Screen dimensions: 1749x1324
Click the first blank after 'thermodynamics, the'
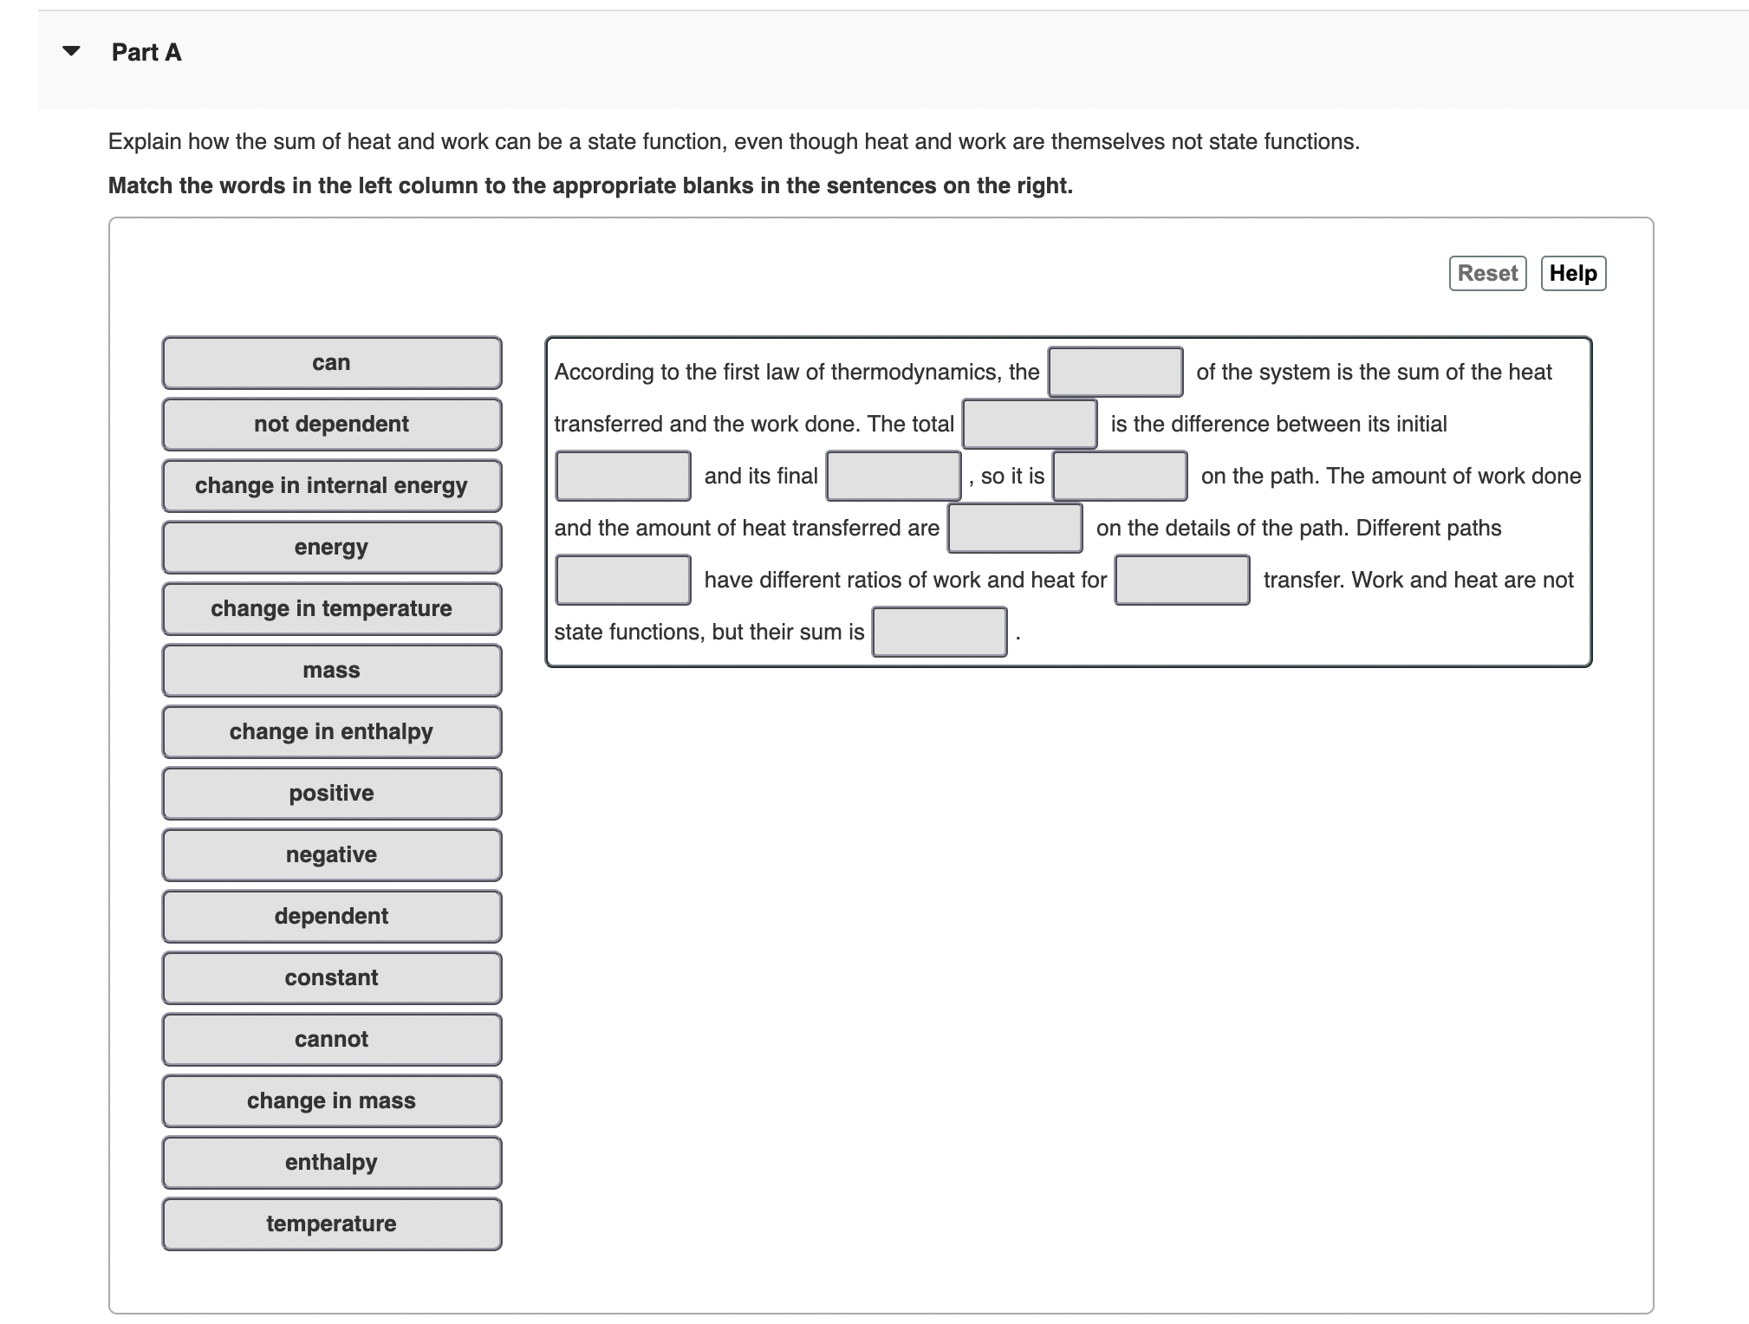coord(1115,372)
